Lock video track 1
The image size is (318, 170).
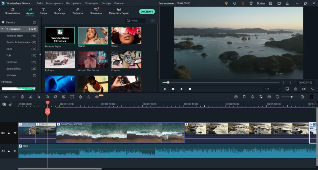[x=9, y=133]
